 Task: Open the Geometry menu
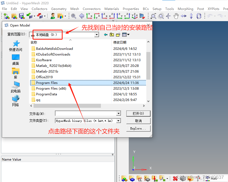59,9
